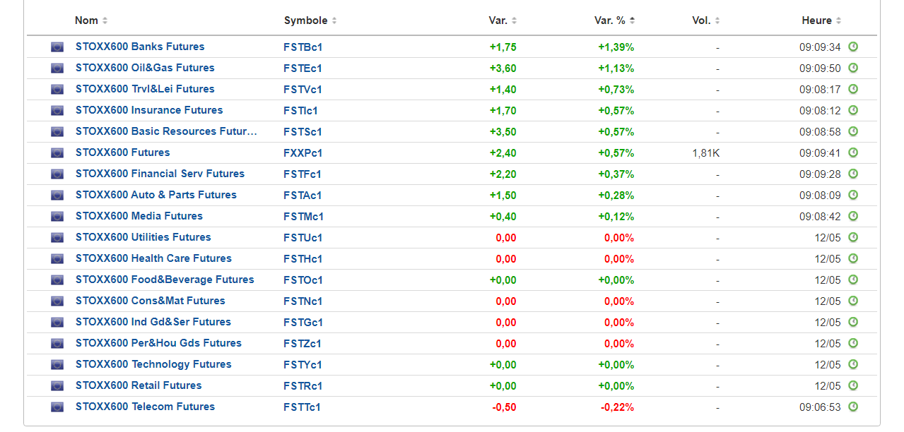Open the FSTFc1 symbol link
The height and width of the screenshot is (432, 904).
[303, 174]
